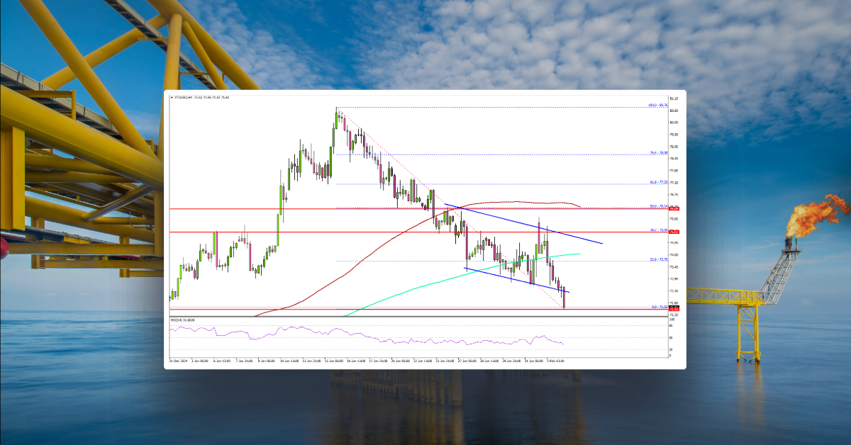The height and width of the screenshot is (445, 851).
Task: Expand the XTI/USD symbol dropdown arrow
Action: (x=171, y=97)
